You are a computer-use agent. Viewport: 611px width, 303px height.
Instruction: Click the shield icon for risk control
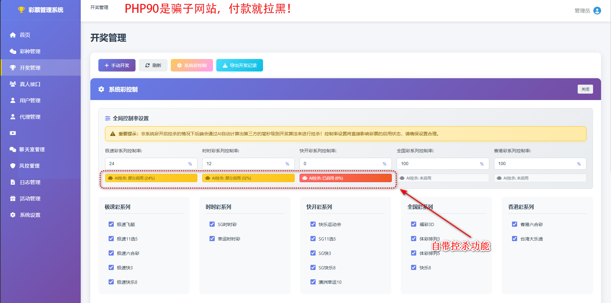click(x=13, y=166)
